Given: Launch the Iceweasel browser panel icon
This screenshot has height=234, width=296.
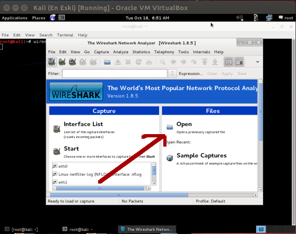Looking at the screenshot, I should (x=53, y=18).
